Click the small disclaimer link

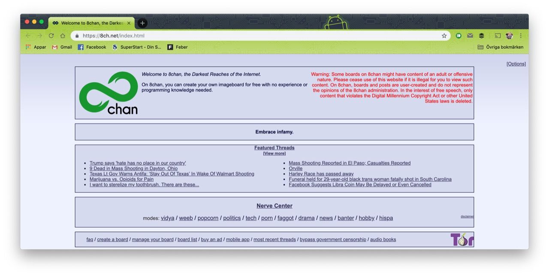point(467,217)
